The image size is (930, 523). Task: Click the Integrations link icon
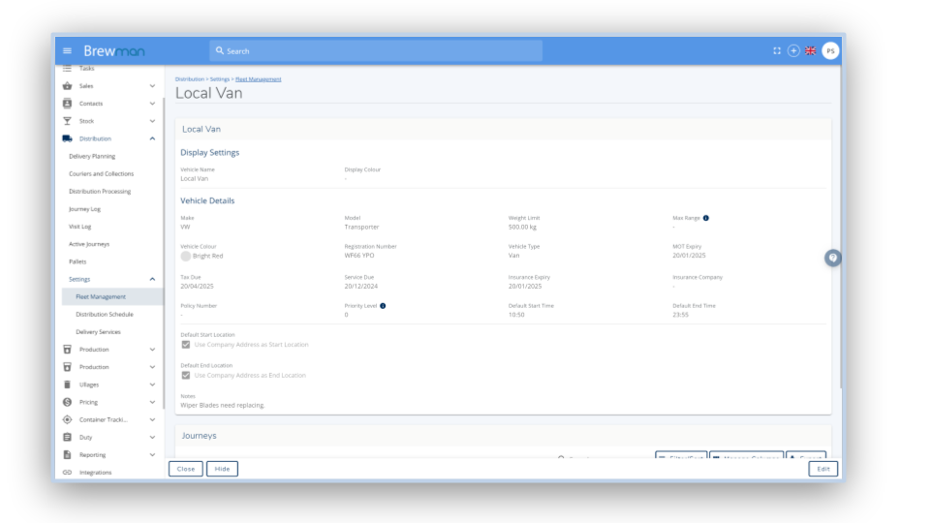point(67,473)
